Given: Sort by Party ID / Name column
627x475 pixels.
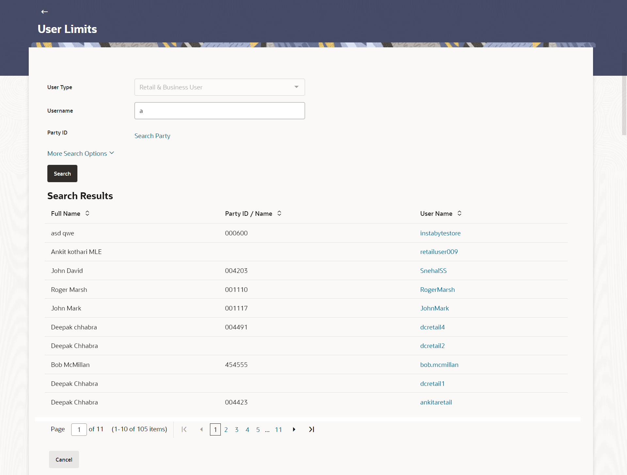Looking at the screenshot, I should click(279, 214).
